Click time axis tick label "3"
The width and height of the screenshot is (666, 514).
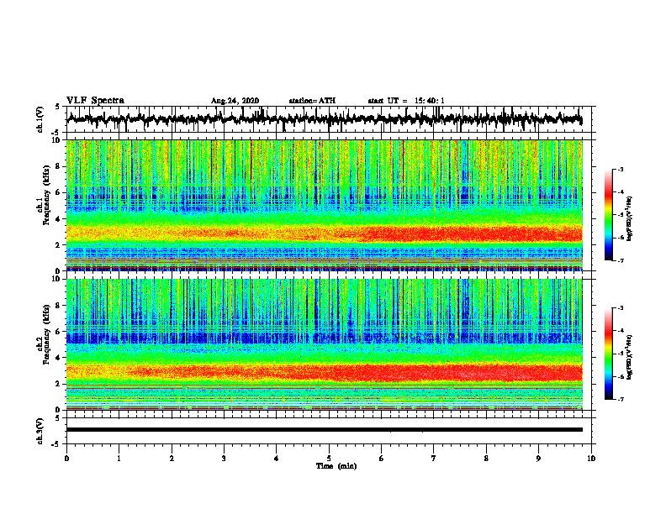point(224,459)
